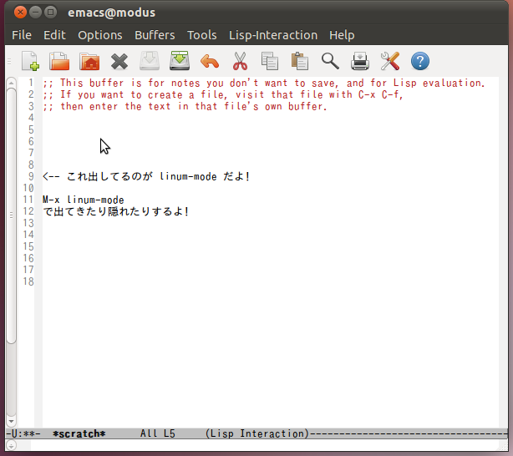Screen dimensions: 513x456
Task: Click the toolbar drag handle grip
Action: click(x=9, y=61)
